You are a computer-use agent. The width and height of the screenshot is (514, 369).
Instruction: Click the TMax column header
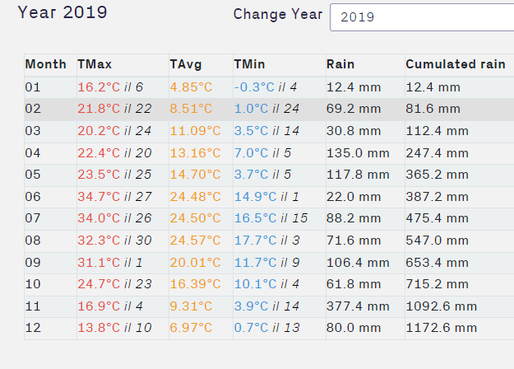95,64
